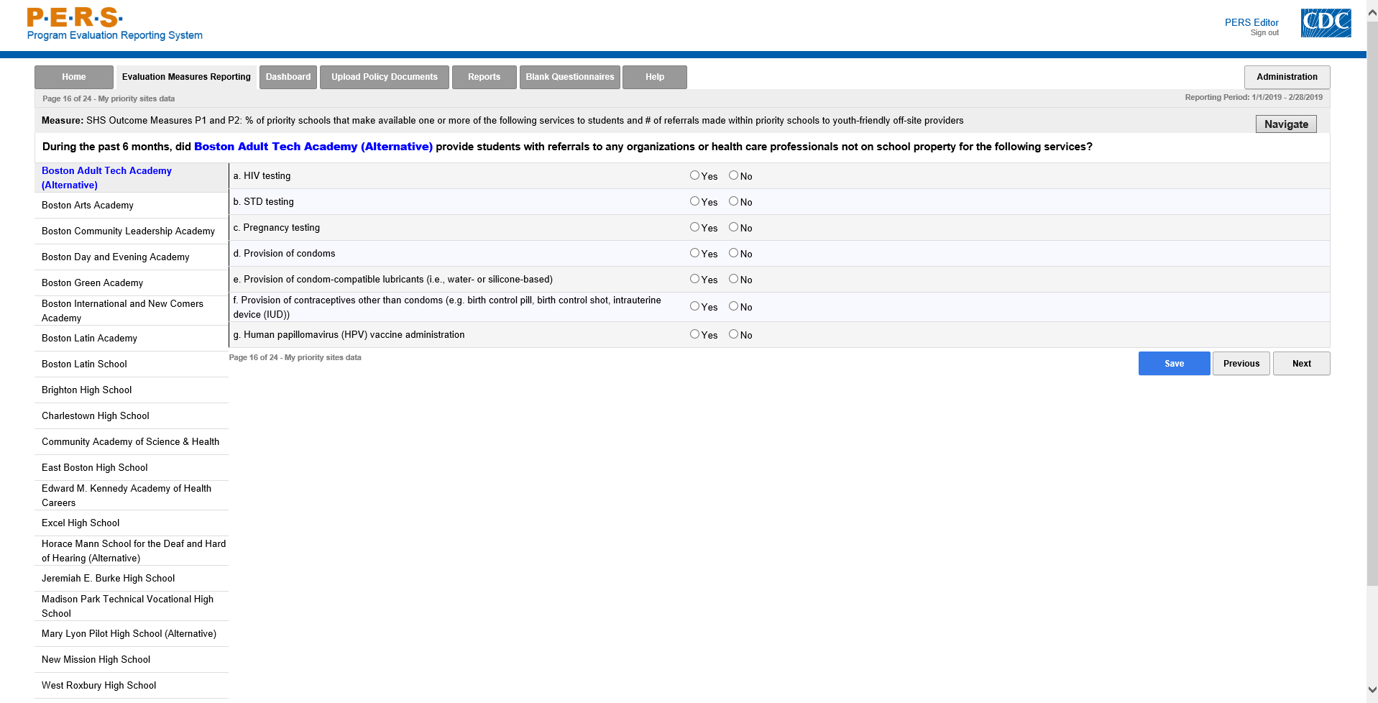This screenshot has height=703, width=1378.
Task: Select No for HIV testing
Action: pos(733,175)
